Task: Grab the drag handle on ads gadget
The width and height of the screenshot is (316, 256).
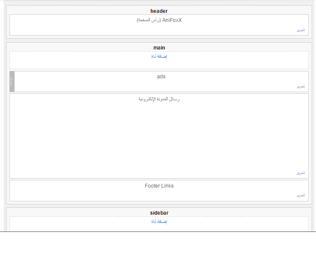Action: 12,81
